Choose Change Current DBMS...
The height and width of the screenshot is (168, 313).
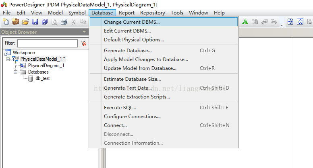164,22
